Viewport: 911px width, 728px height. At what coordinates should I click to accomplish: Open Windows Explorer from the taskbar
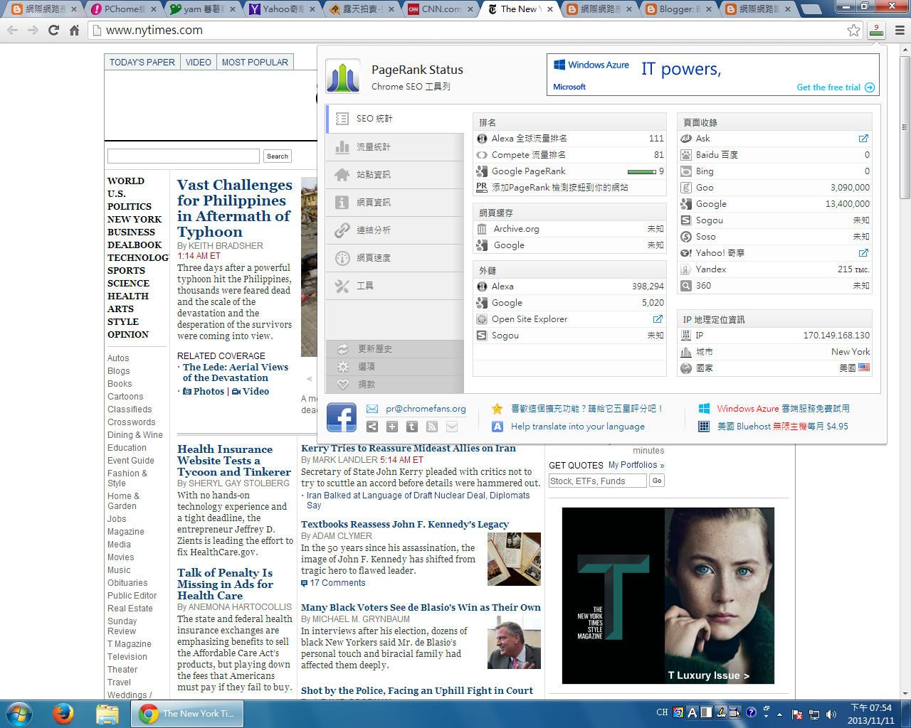(107, 713)
